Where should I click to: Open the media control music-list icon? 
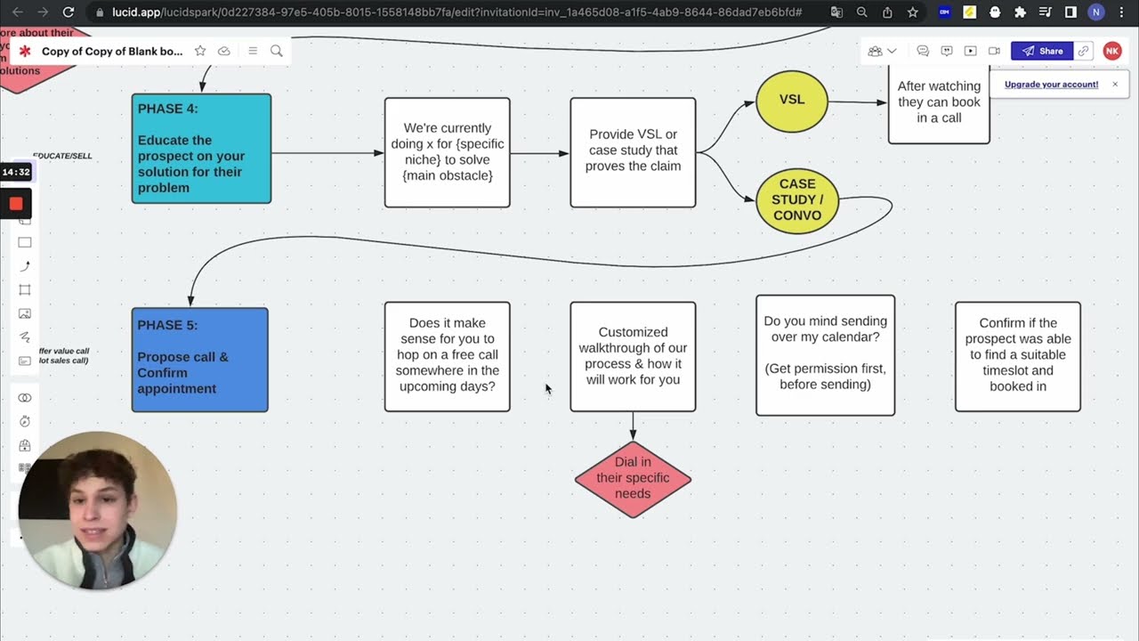click(1046, 12)
